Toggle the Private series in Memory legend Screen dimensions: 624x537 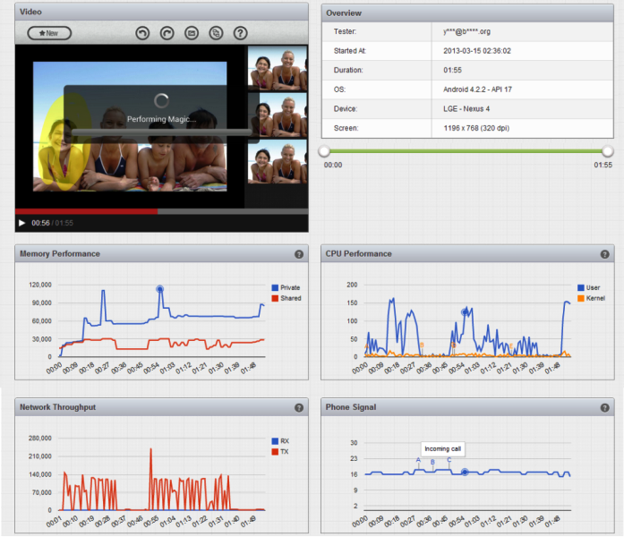tap(286, 287)
